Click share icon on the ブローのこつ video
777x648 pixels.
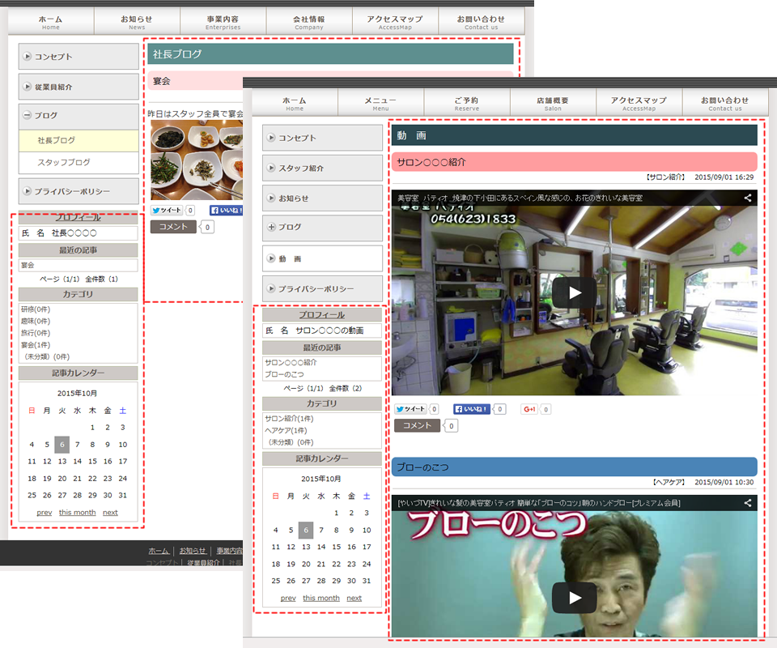click(x=748, y=503)
